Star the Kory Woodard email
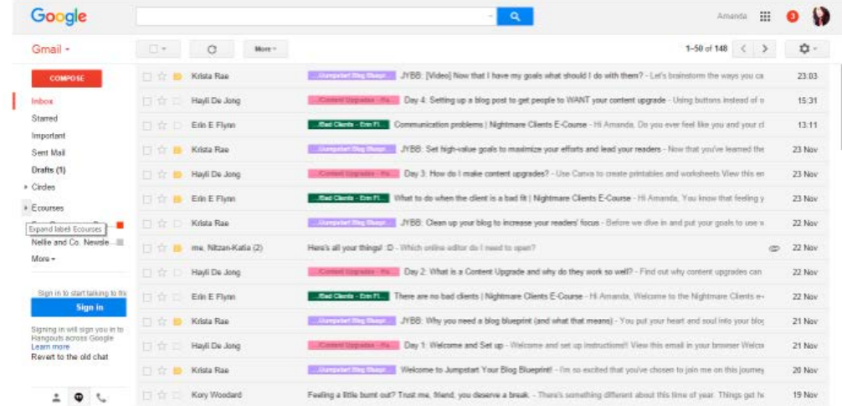The height and width of the screenshot is (406, 842). point(162,395)
